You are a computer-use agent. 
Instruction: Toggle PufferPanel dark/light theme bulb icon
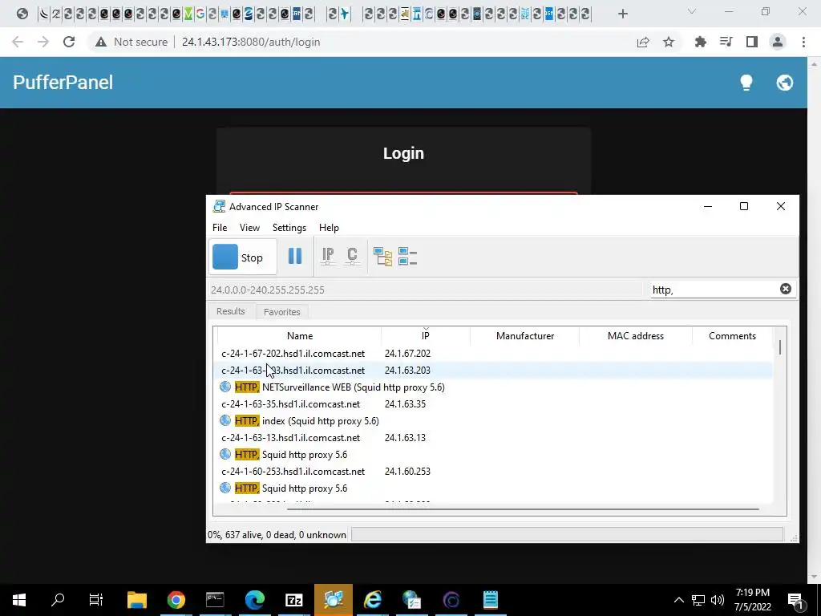(x=746, y=83)
